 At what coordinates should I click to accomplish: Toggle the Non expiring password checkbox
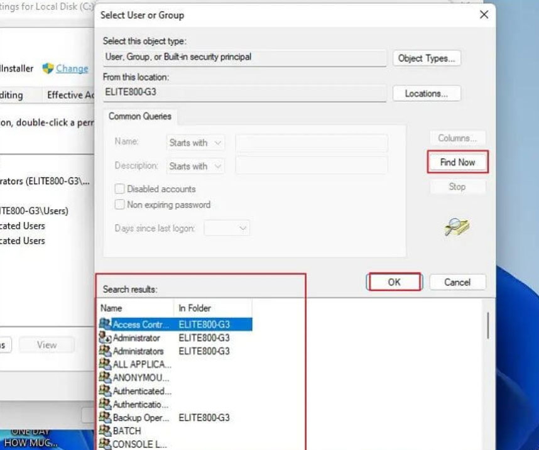coord(119,205)
